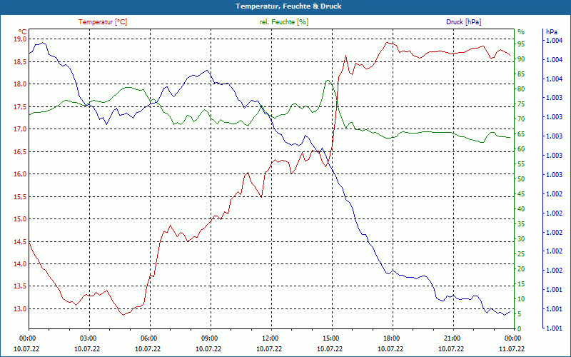Click the "12:00" time axis label

tap(270, 338)
